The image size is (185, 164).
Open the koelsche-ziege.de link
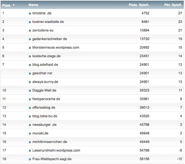click(x=46, y=56)
